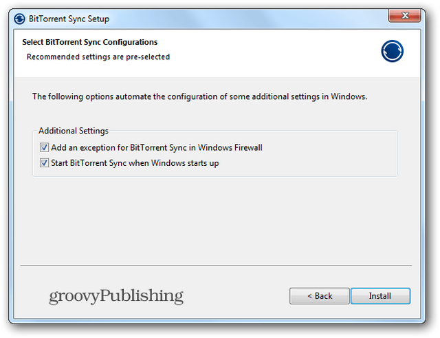Close the BitTorrent Sync Setup window
Viewport: 440px width, 338px height.
tap(405, 15)
